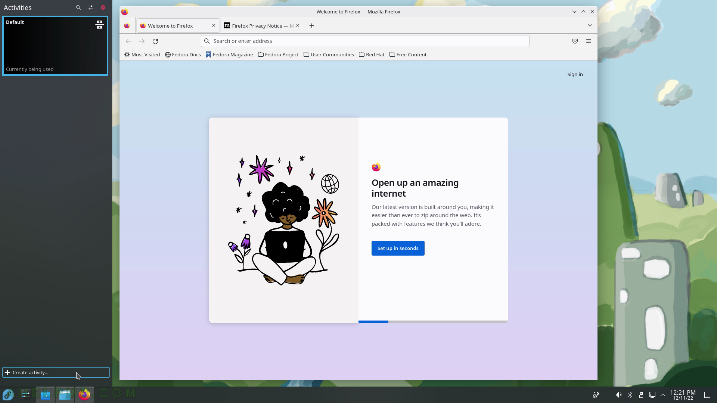This screenshot has height=403, width=717.
Task: Open System Settings from the taskbar
Action: 26,394
